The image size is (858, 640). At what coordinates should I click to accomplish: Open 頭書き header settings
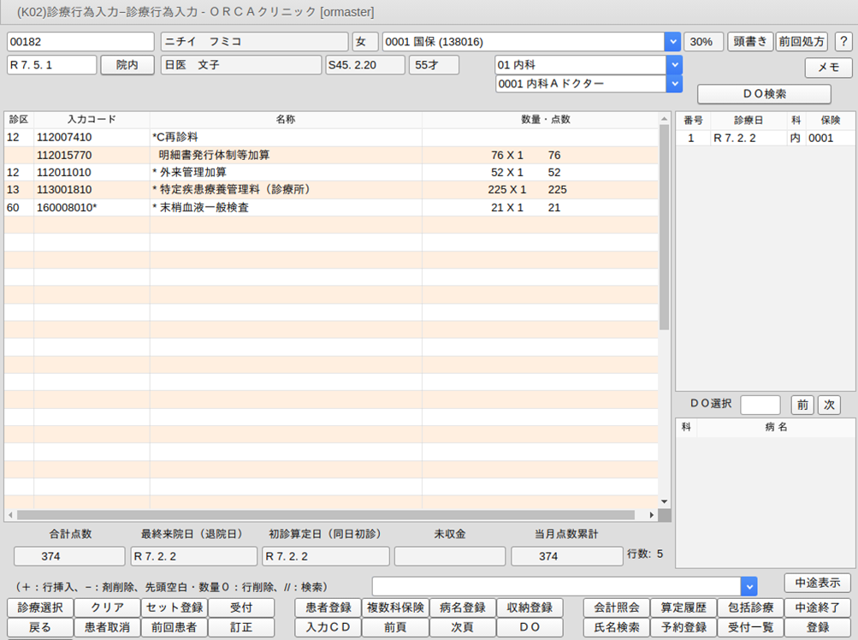tap(750, 42)
